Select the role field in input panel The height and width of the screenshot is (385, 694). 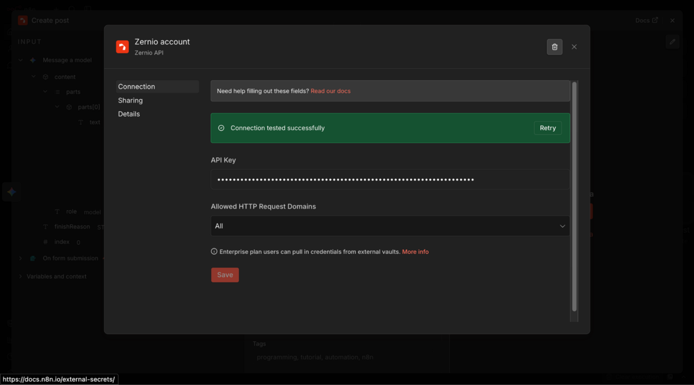pyautogui.click(x=72, y=212)
